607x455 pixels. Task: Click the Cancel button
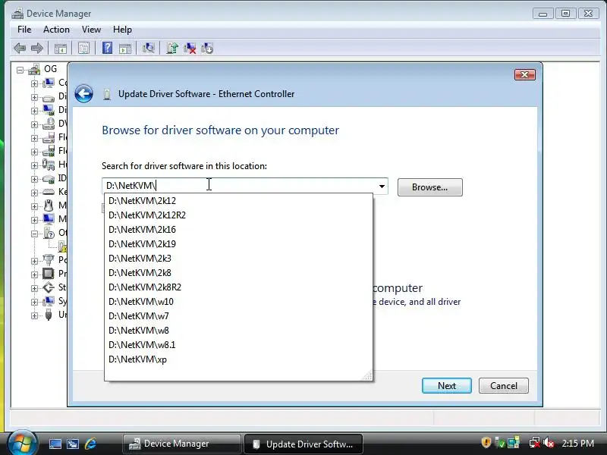click(x=504, y=386)
